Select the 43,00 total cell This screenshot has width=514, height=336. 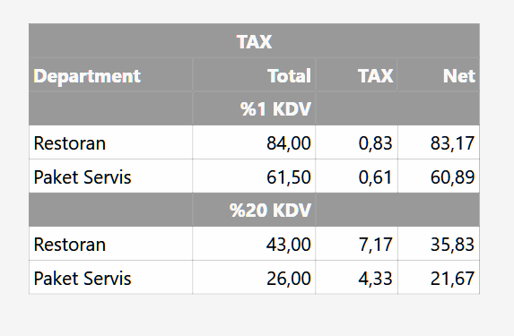pyautogui.click(x=254, y=244)
